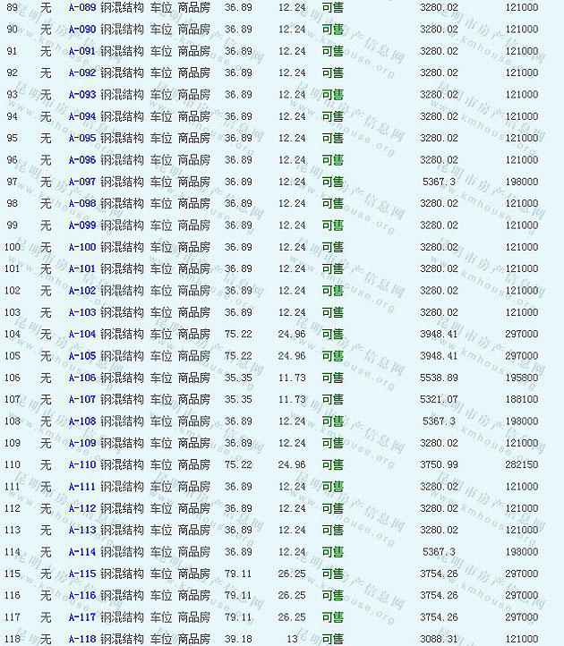
Task: Open the A-089 unit link
Action: [81, 7]
